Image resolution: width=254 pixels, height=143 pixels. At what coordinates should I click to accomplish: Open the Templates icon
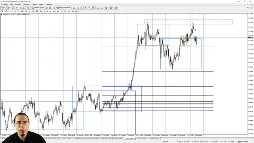(x=115, y=8)
